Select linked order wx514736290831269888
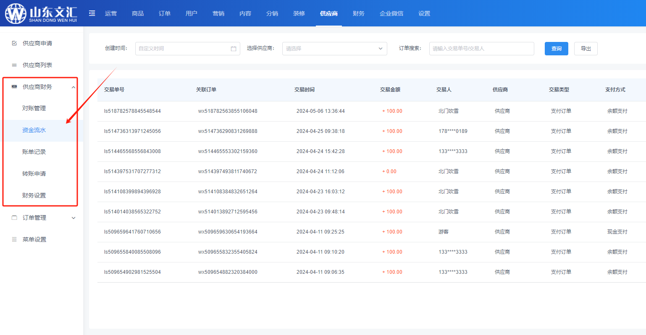646x335 pixels. tap(228, 131)
